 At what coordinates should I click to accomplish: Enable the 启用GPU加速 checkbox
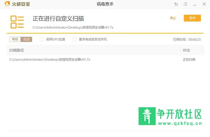click(x=42, y=39)
